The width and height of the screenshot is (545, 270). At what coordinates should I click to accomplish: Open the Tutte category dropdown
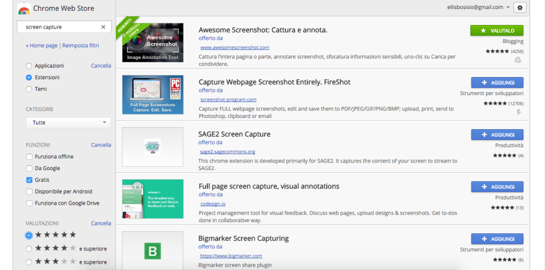click(x=68, y=123)
